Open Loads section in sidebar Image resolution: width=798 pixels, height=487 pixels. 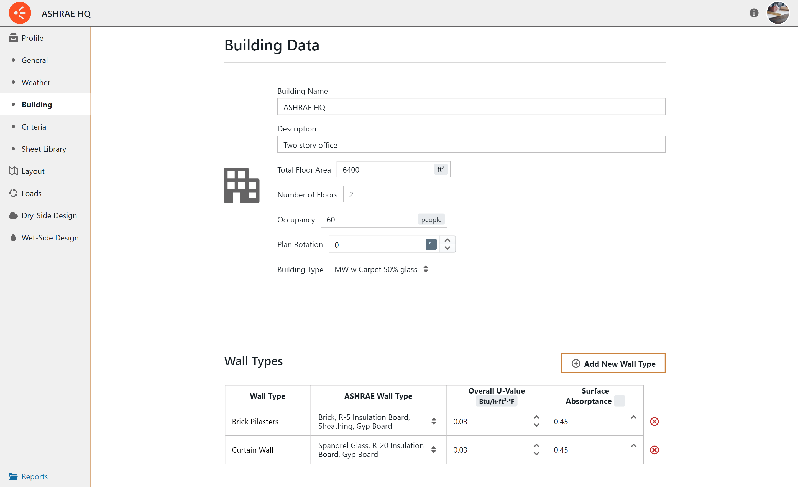(31, 193)
